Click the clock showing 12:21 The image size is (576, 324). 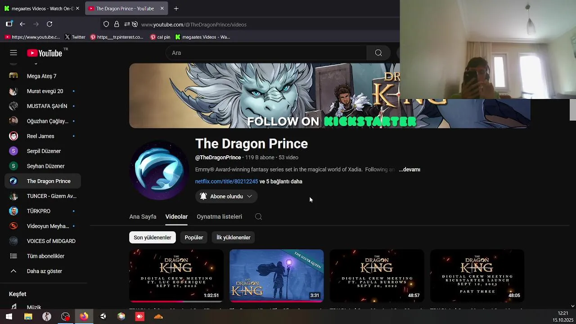click(562, 313)
